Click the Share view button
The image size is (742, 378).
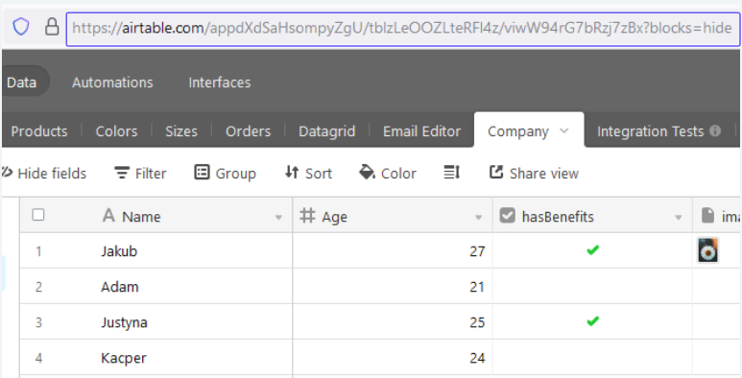click(534, 173)
